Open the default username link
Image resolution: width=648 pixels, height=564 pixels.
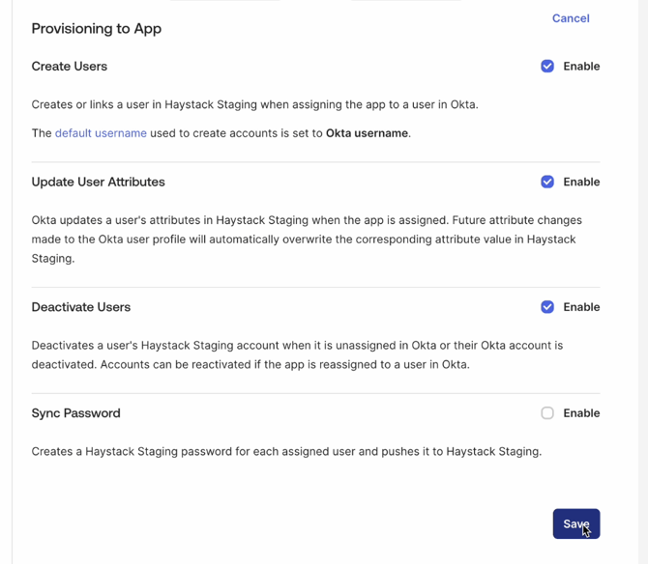(x=101, y=133)
